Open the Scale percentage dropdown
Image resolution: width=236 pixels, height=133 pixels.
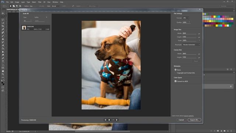pyautogui.click(x=199, y=40)
